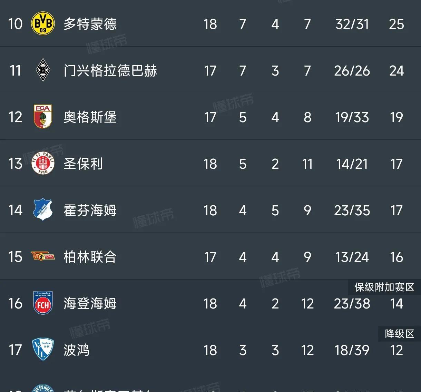Select Bochum's points value 12
The width and height of the screenshot is (421, 392).
(396, 350)
